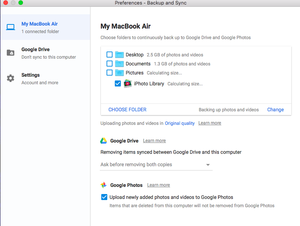300x226 pixels.
Task: Click the Documents folder icon
Action: coord(119,64)
